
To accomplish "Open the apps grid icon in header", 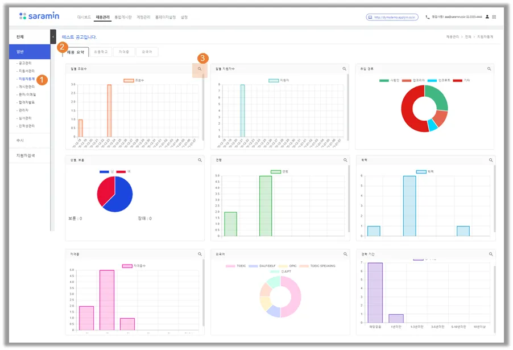I will [x=494, y=17].
